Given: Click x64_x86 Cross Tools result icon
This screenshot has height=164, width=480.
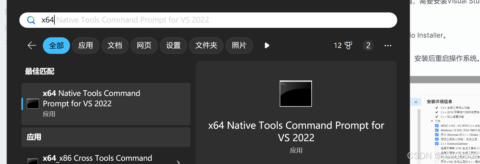Looking at the screenshot, I should pyautogui.click(x=33, y=161).
